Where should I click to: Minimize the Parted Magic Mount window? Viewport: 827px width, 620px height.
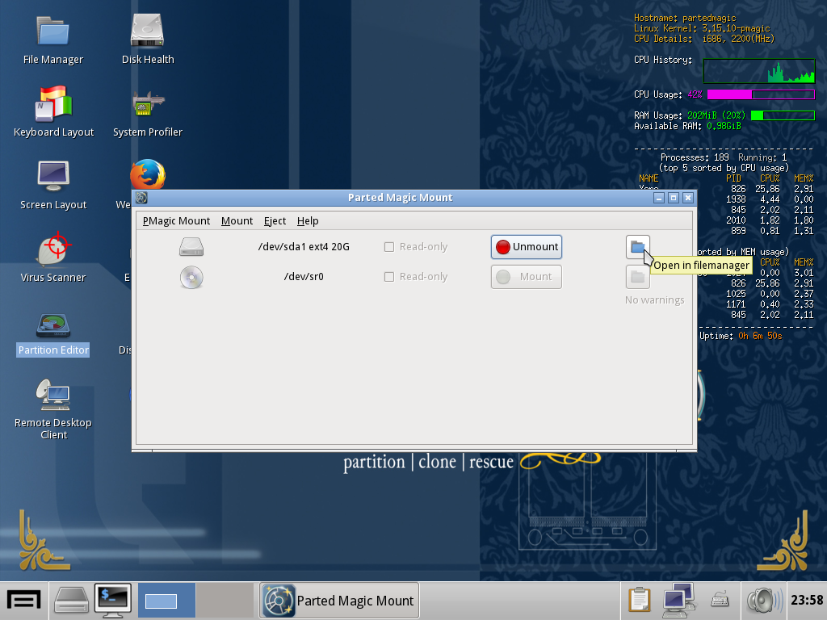(x=659, y=198)
